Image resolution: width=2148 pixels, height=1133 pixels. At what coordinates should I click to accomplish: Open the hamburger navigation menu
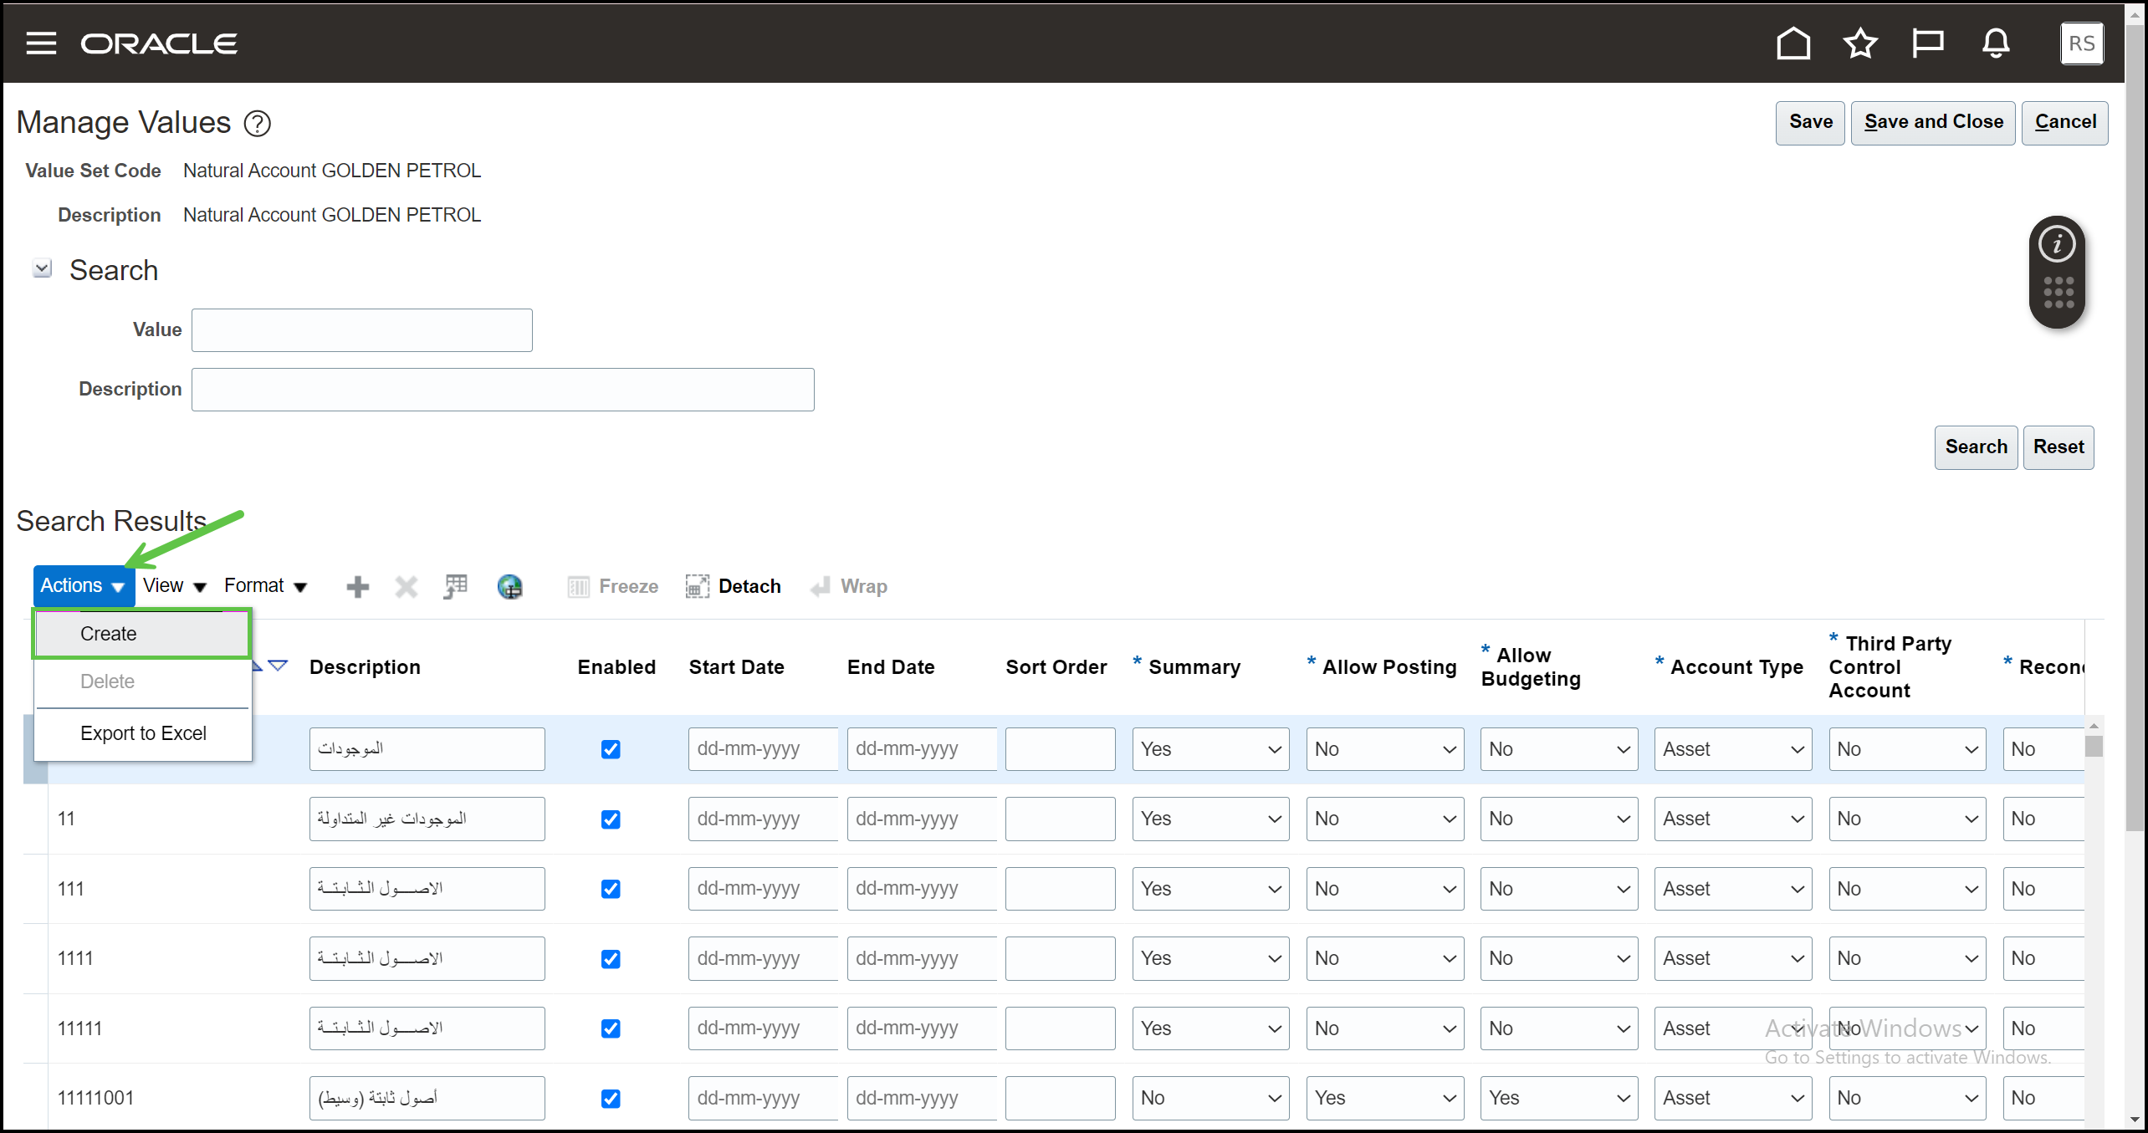41,43
